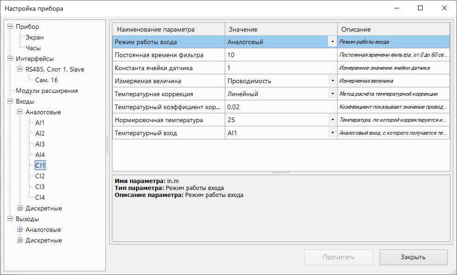The width and height of the screenshot is (457, 275).
Task: Open the Режим работы входа dropdown
Action: point(333,42)
